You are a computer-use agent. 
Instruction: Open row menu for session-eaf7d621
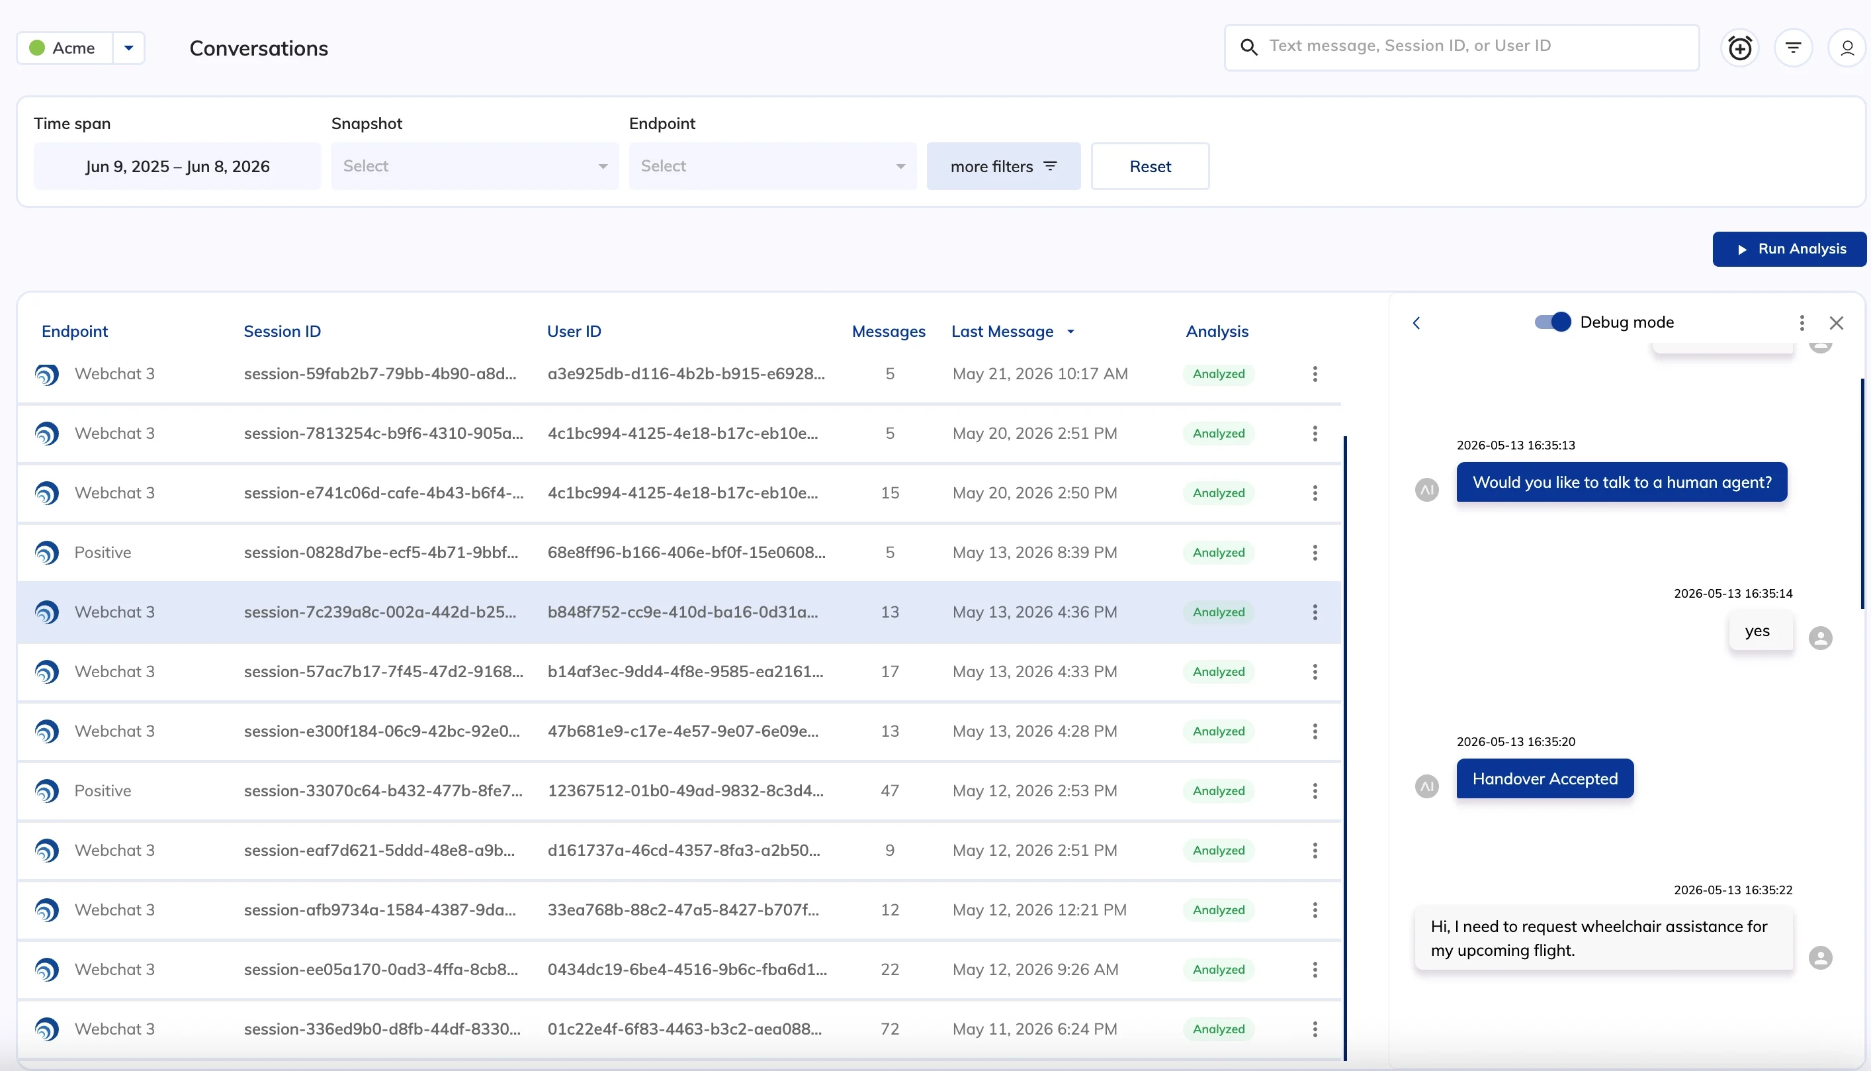tap(1315, 851)
